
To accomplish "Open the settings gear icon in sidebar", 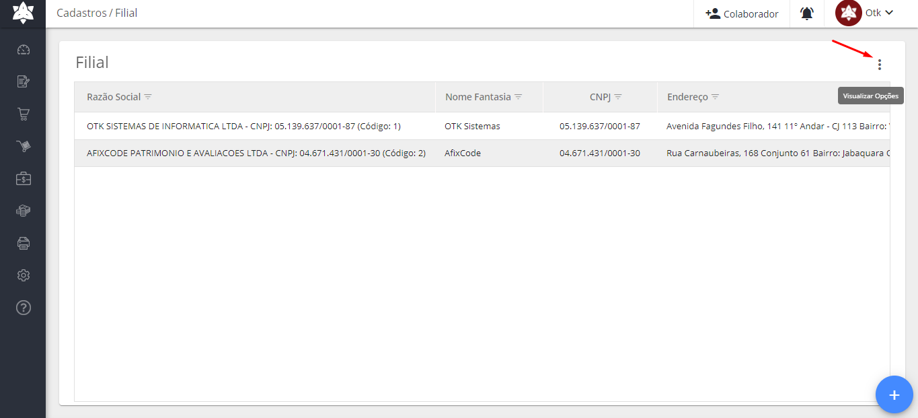I will [24, 275].
